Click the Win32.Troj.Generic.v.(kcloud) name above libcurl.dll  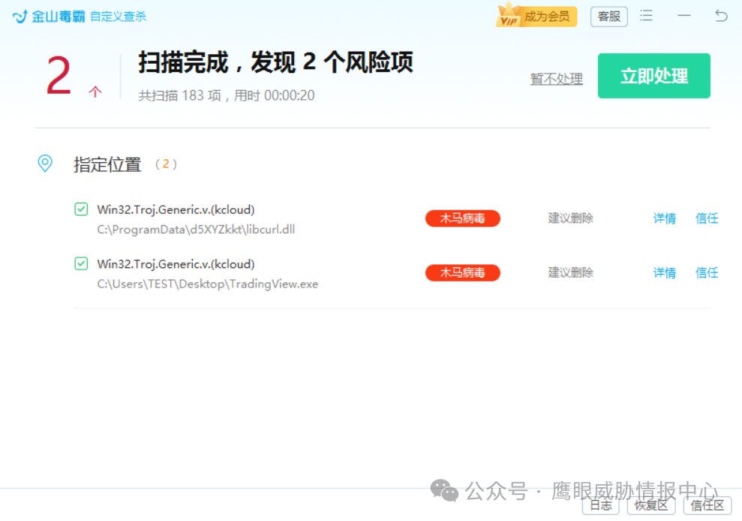coord(176,209)
